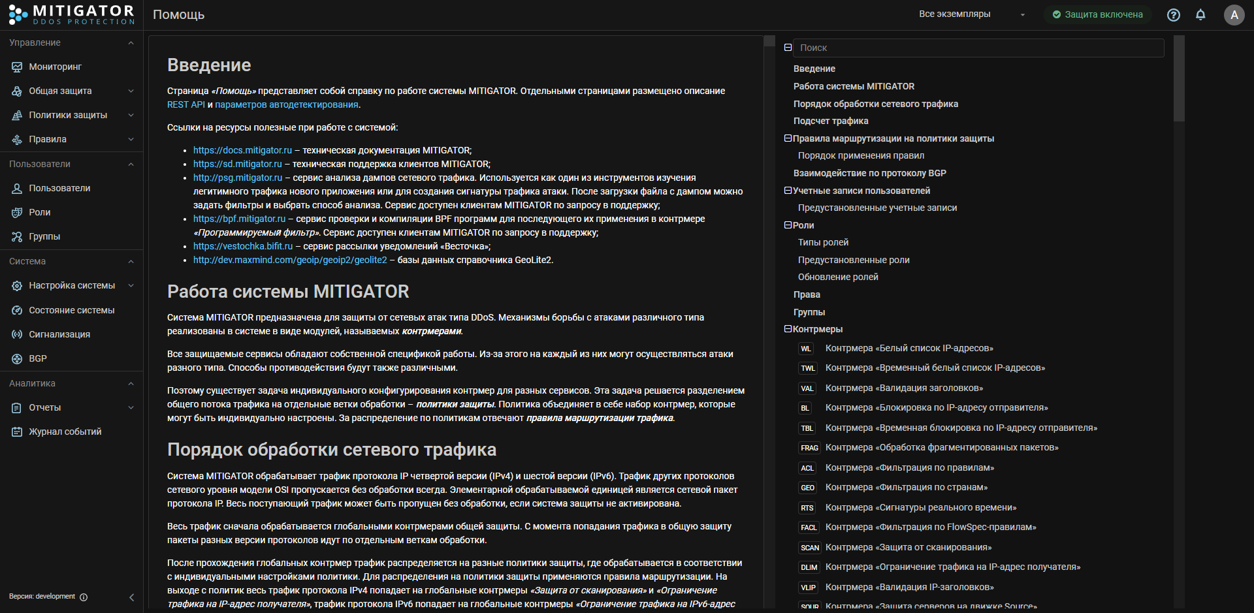Screen dimensions: 1254x613
Task: Follow the REST API link
Action: pos(185,104)
